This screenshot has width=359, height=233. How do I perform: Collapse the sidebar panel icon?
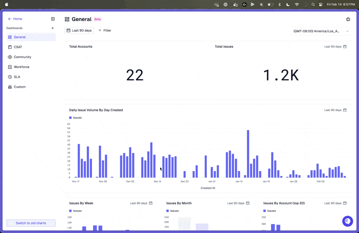click(x=53, y=19)
